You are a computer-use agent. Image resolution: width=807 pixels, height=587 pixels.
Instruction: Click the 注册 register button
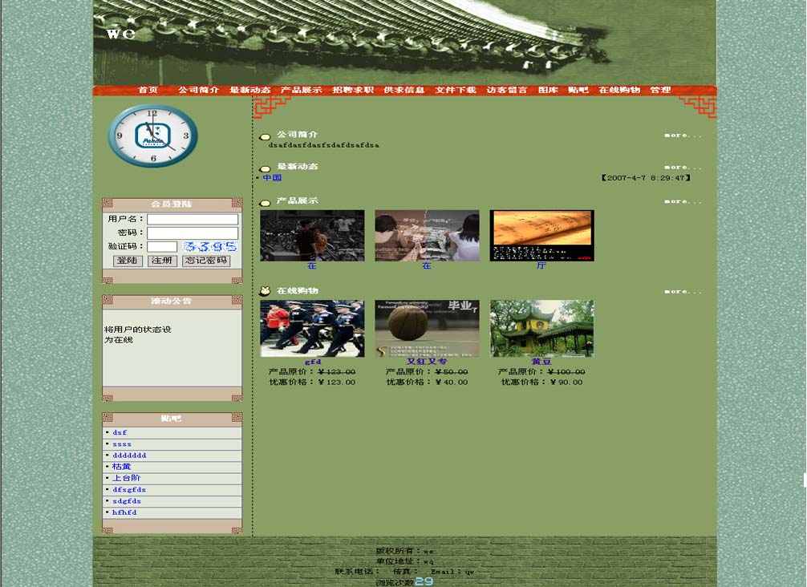[x=162, y=261]
